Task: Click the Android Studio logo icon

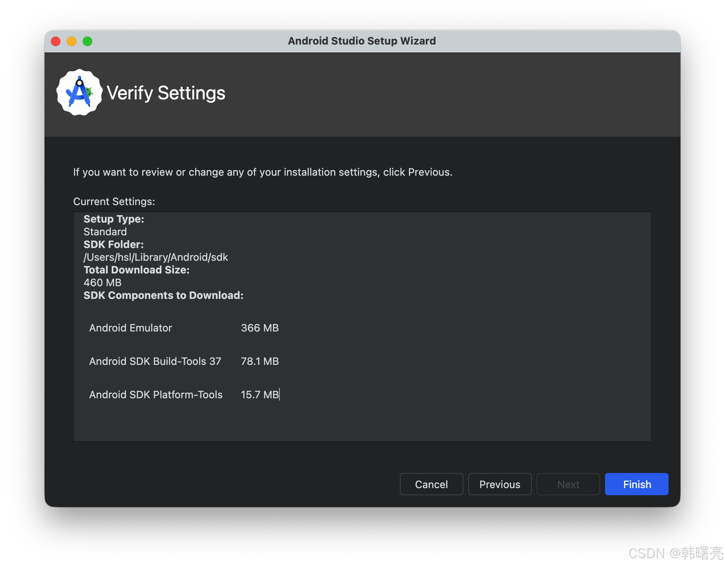Action: 79,93
